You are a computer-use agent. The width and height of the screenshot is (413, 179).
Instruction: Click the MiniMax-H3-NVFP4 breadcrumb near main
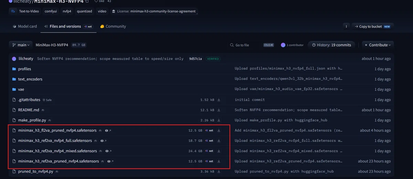point(52,45)
